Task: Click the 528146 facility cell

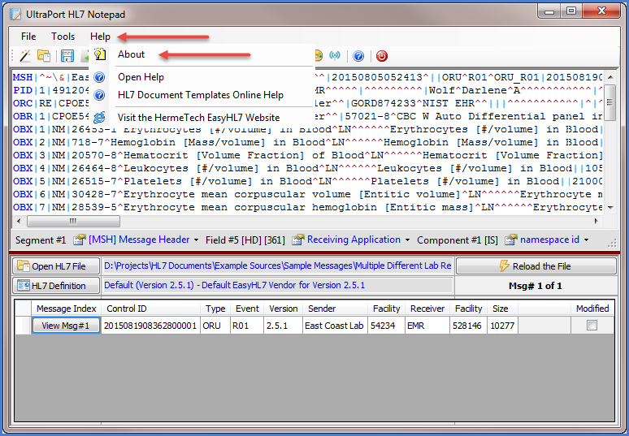Action: point(469,326)
